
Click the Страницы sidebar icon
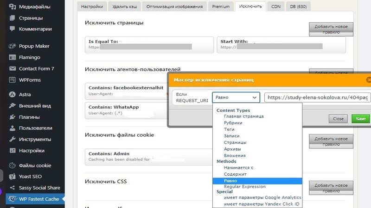pyautogui.click(x=13, y=18)
